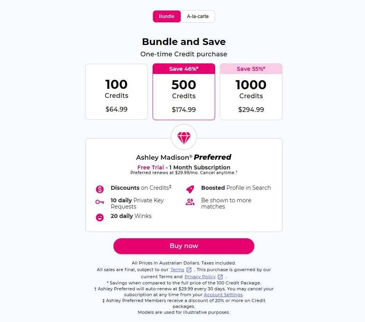Screen dimensions: 365x322
Task: Click the Buy now button
Action: pyautogui.click(x=183, y=246)
